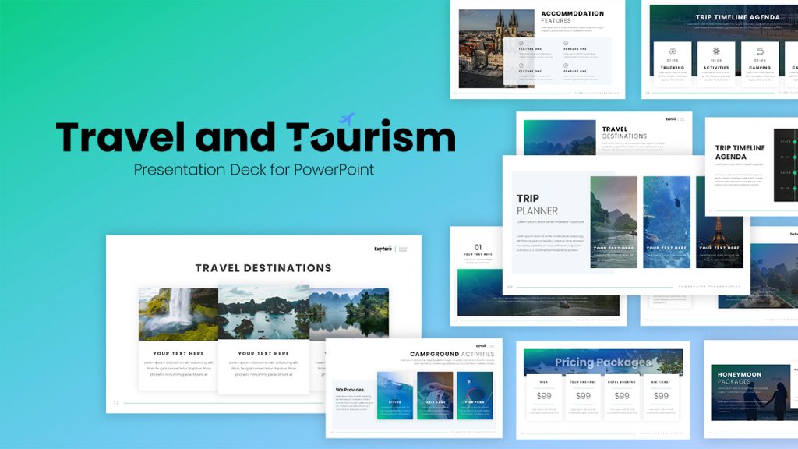Click the $99 Air Ticket price card
This screenshot has width=798, height=449.
point(661,398)
